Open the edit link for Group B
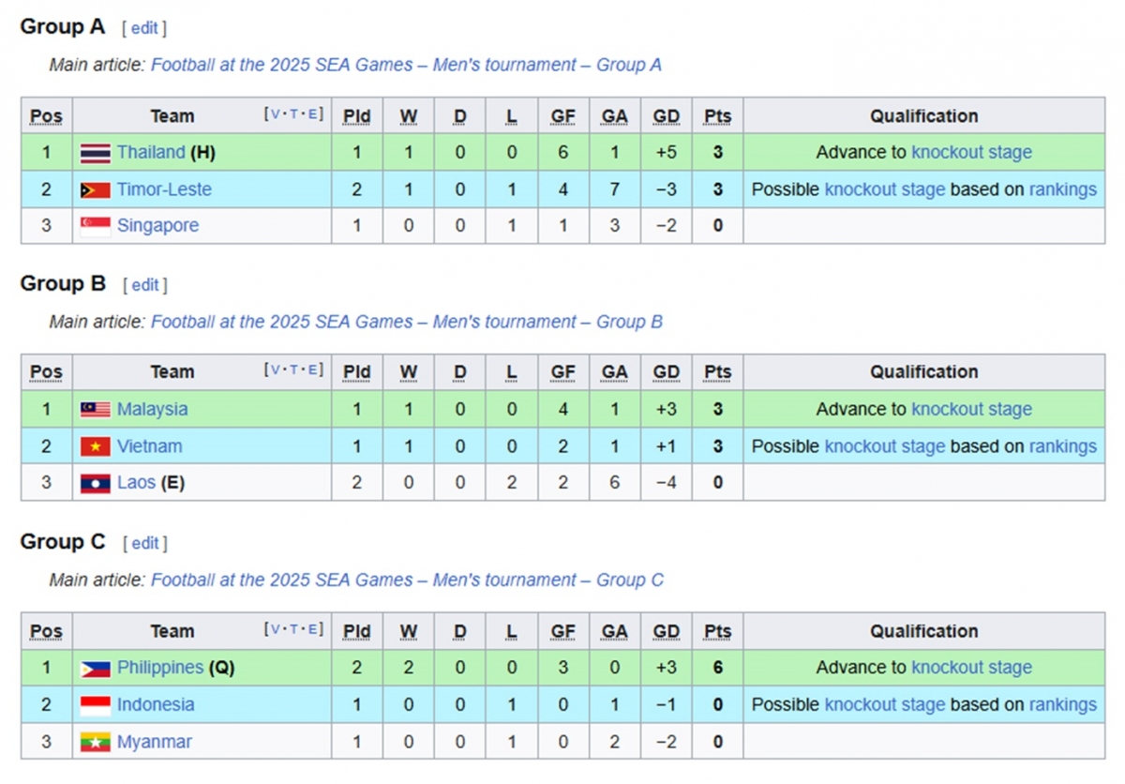Screen dimensions: 1125x784 click(145, 285)
